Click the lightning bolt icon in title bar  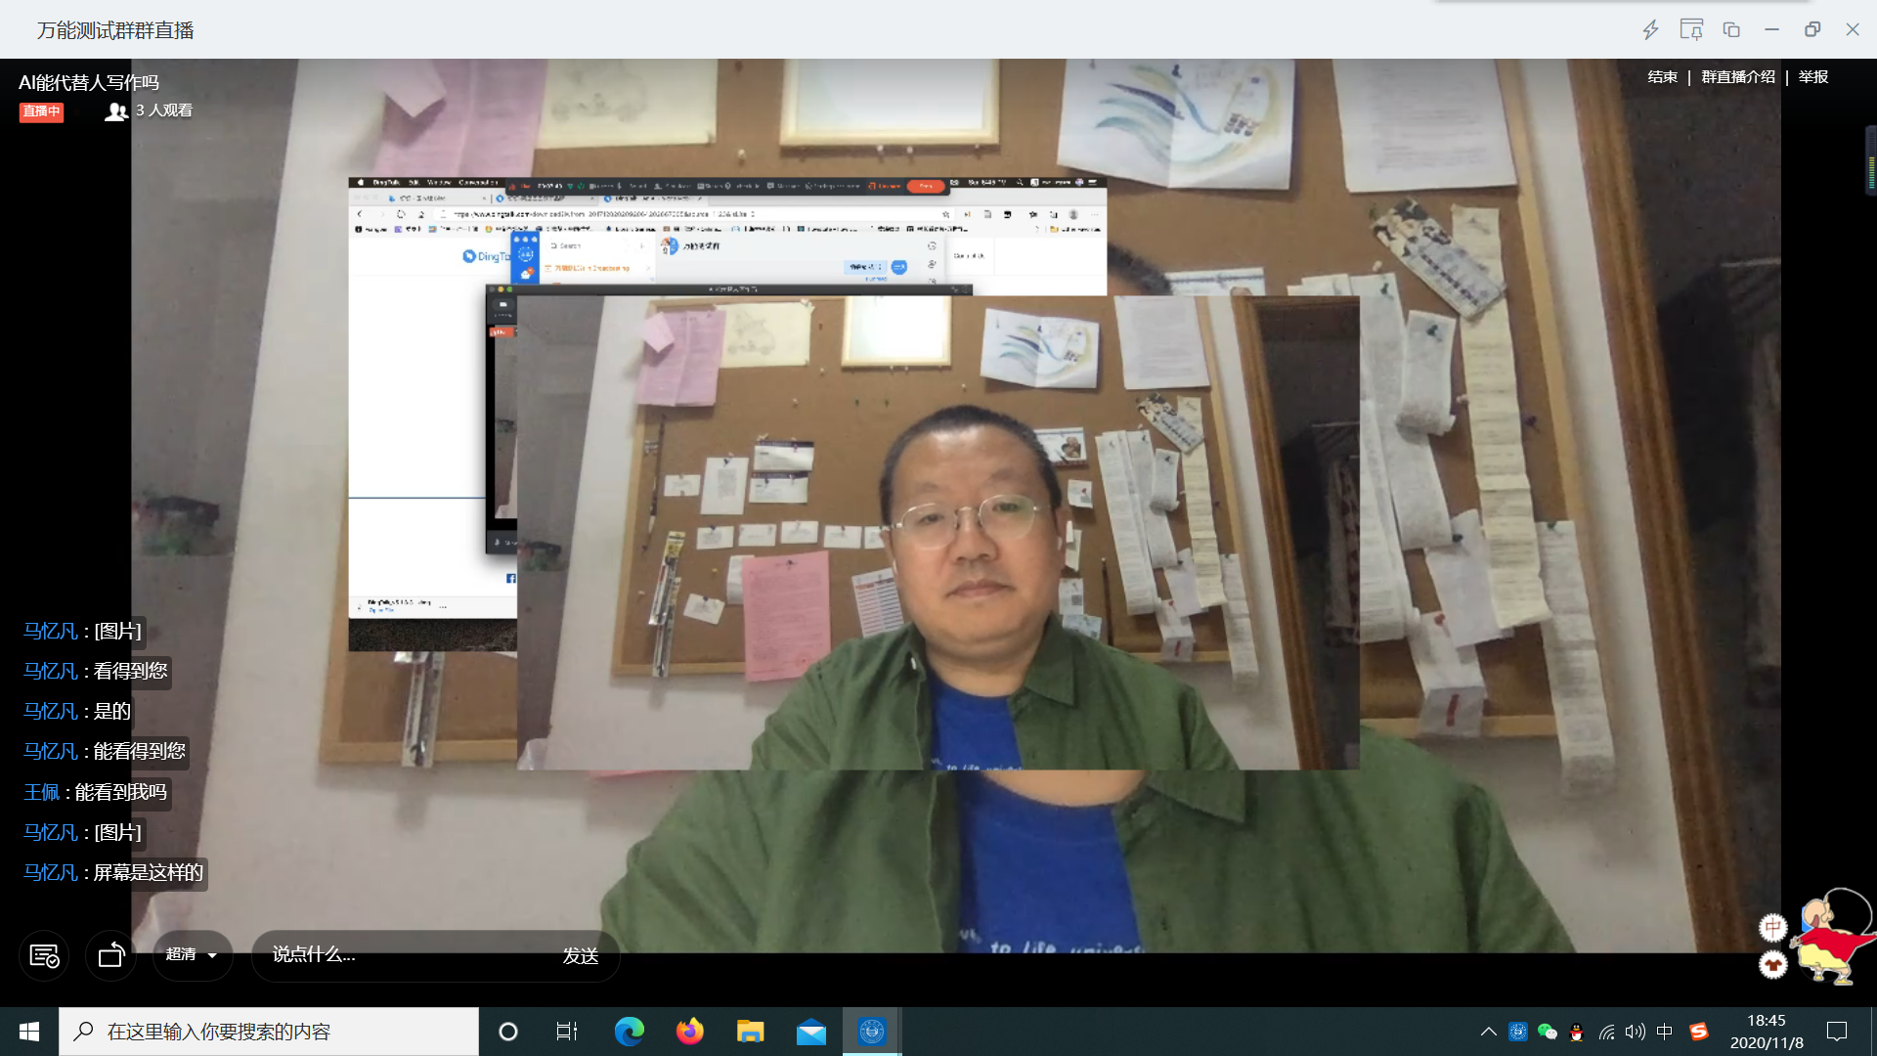1650,30
